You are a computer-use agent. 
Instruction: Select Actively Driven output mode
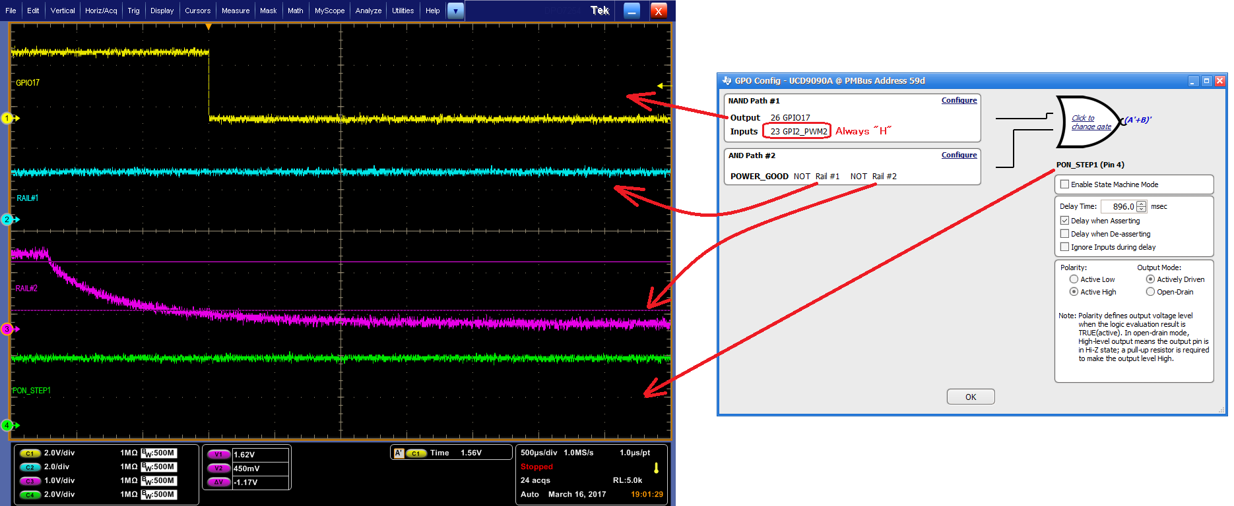pos(1150,279)
